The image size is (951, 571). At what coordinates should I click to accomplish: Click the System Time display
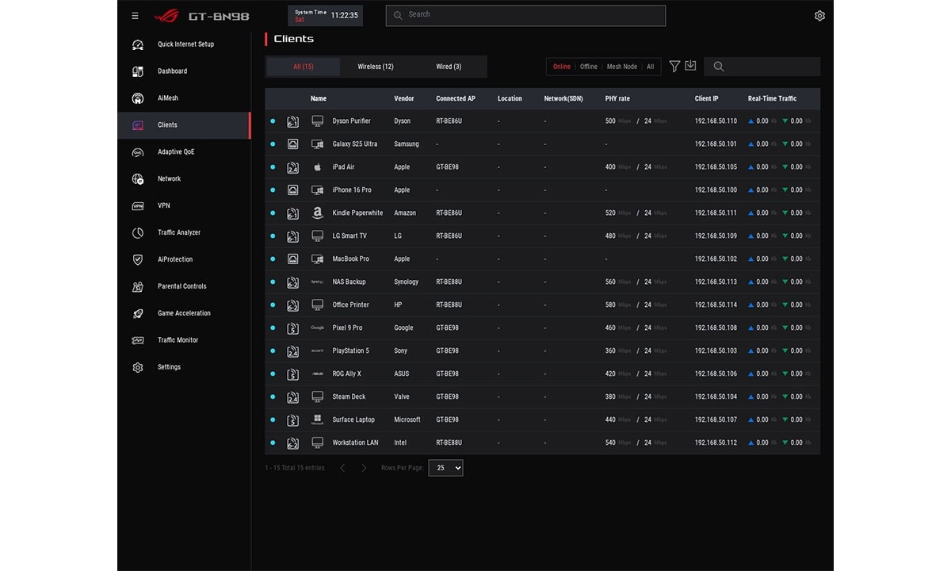326,16
